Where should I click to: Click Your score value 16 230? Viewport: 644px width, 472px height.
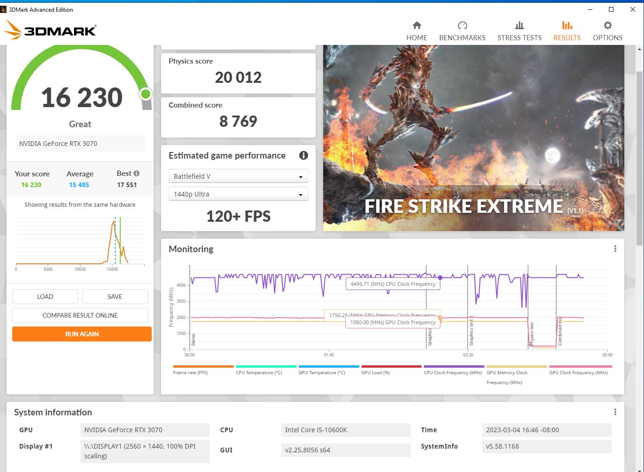click(x=31, y=185)
